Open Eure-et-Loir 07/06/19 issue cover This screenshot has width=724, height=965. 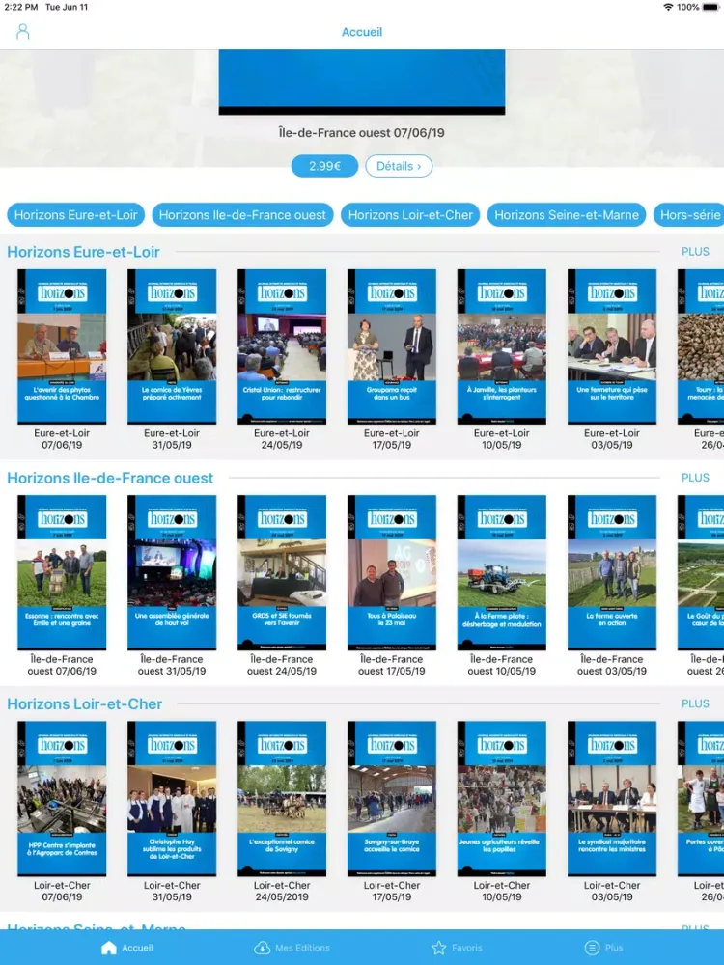pos(62,346)
